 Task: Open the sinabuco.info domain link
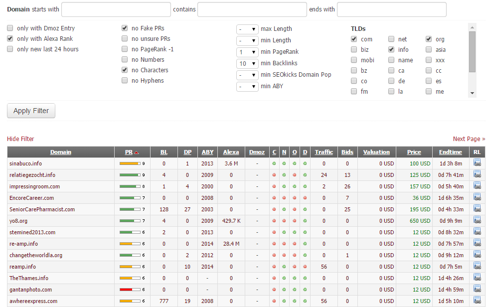pos(25,163)
